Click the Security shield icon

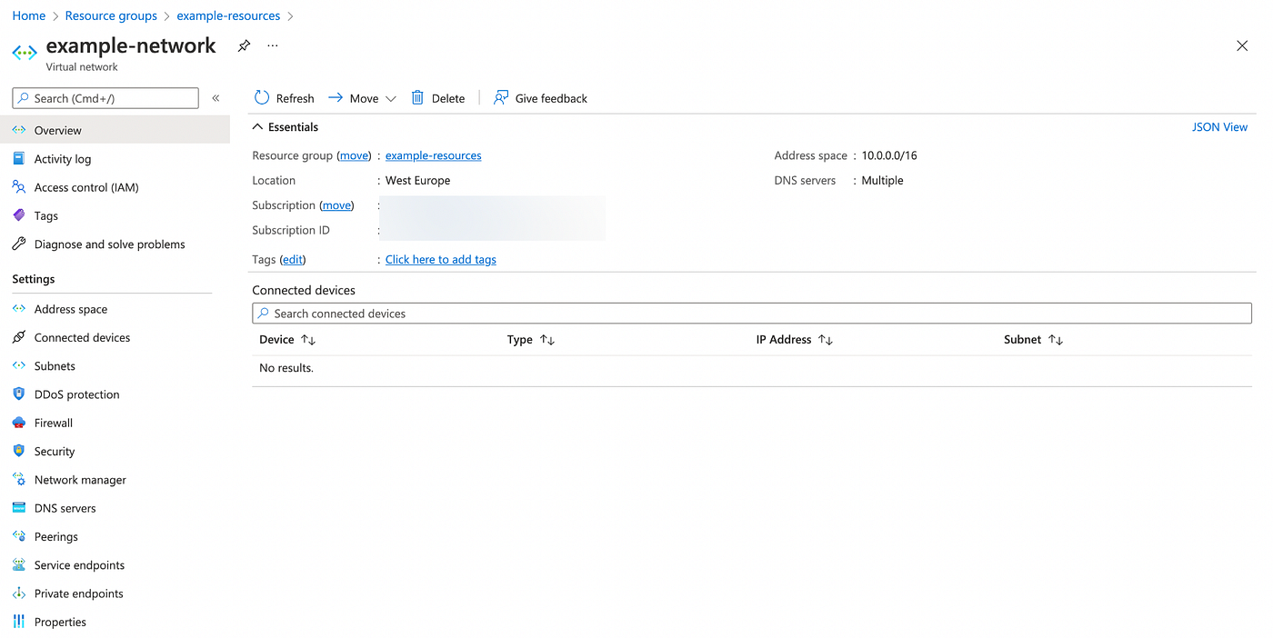19,451
